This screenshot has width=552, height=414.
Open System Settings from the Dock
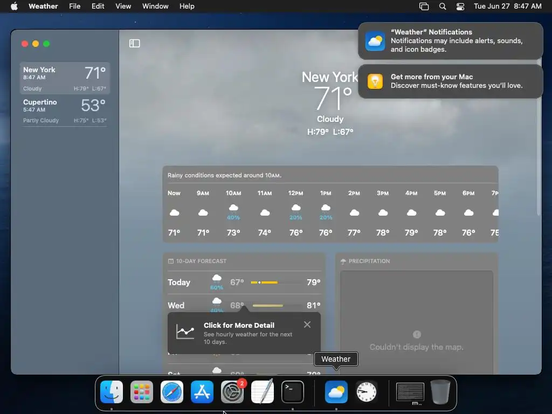232,392
